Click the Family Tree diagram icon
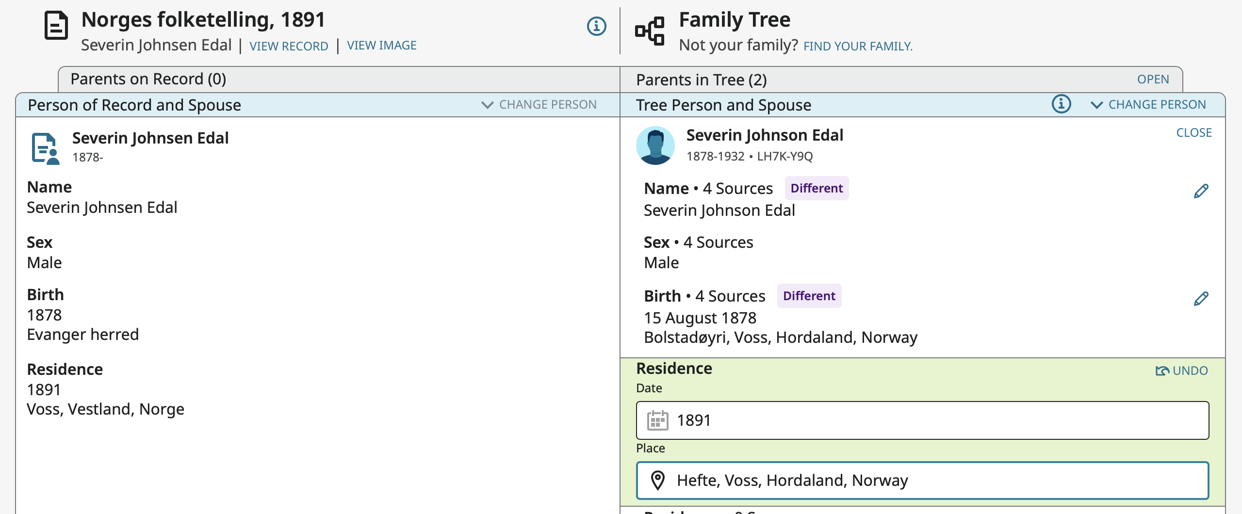The width and height of the screenshot is (1242, 514). (650, 31)
